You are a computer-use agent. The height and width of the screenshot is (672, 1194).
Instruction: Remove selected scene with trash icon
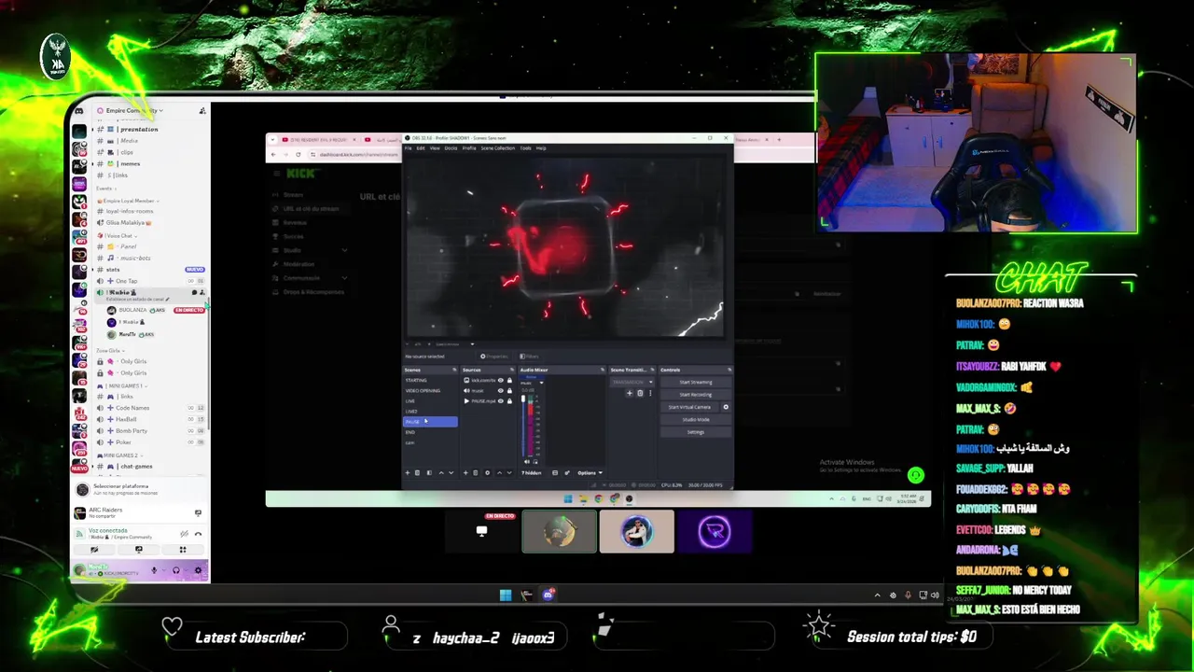(x=417, y=472)
